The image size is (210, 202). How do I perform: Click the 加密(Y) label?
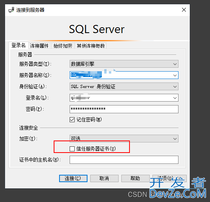click(x=28, y=139)
